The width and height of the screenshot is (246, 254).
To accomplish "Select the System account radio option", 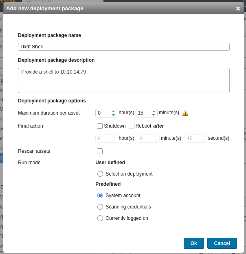I will [100, 195].
